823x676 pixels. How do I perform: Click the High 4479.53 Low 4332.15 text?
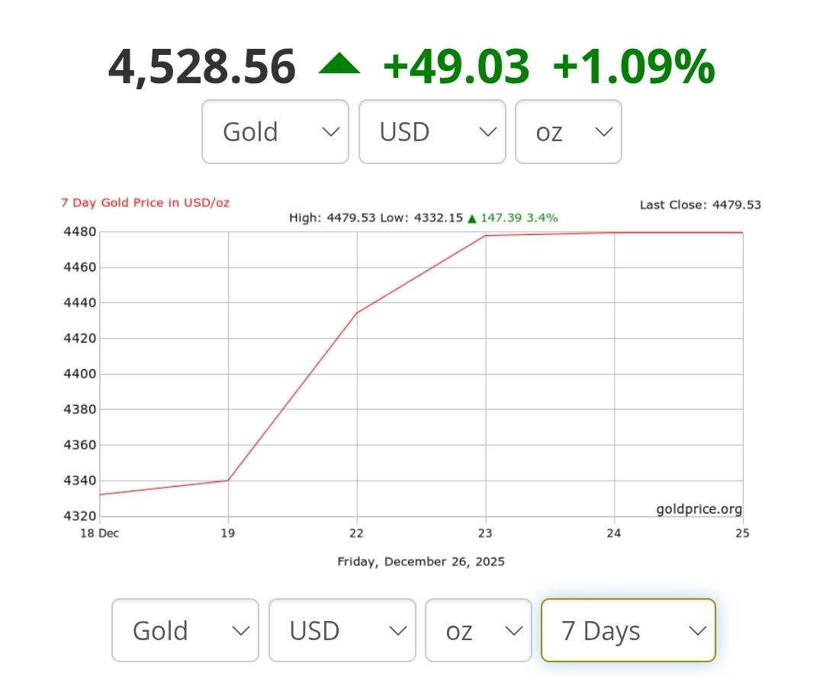375,218
